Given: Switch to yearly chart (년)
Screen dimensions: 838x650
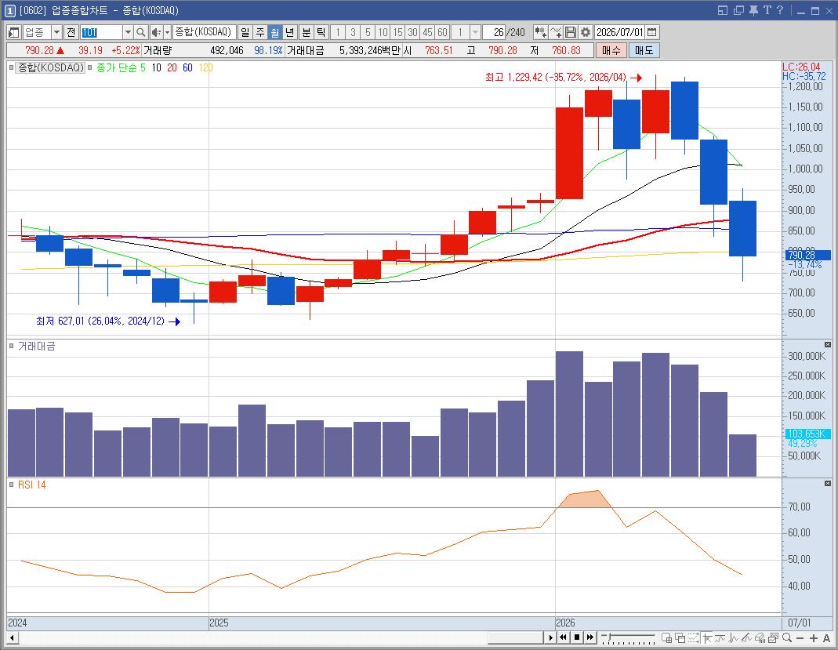Looking at the screenshot, I should tap(290, 33).
